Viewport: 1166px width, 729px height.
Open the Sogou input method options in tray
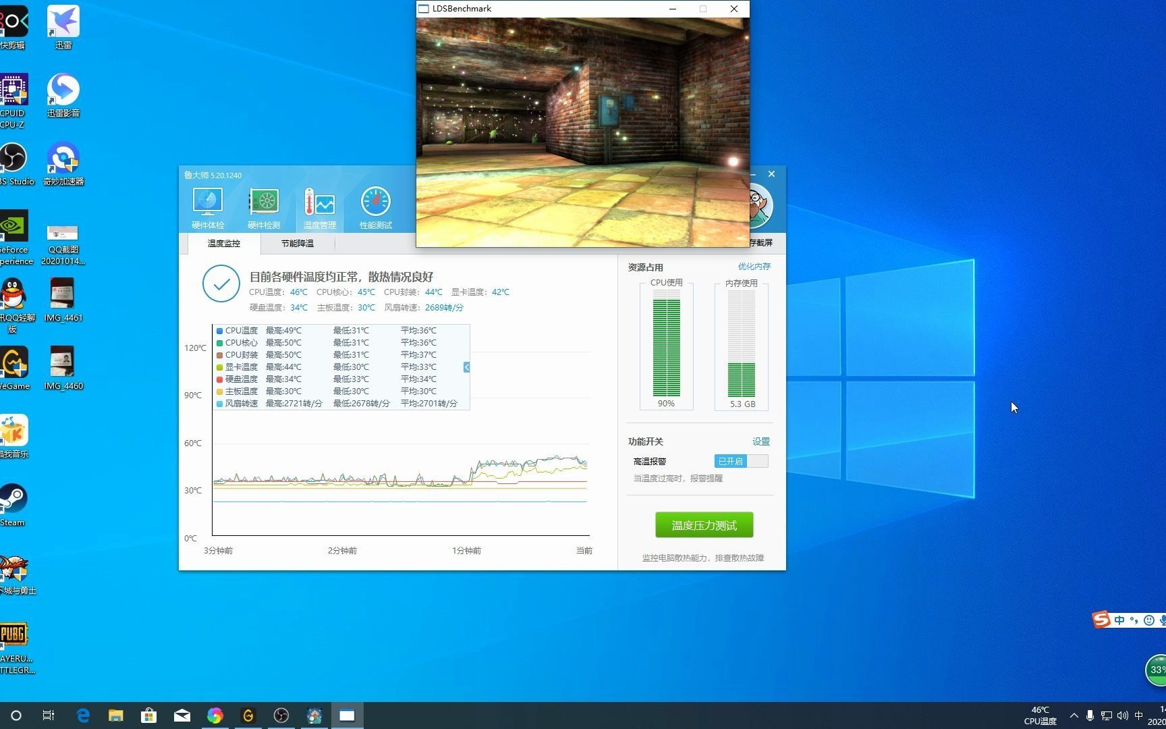(x=1101, y=620)
